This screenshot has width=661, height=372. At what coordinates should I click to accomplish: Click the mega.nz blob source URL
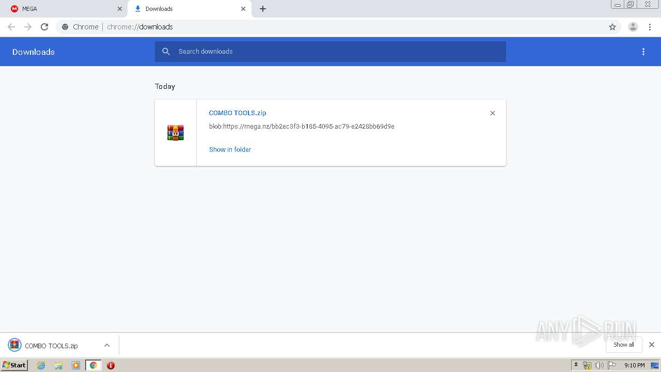click(x=302, y=126)
